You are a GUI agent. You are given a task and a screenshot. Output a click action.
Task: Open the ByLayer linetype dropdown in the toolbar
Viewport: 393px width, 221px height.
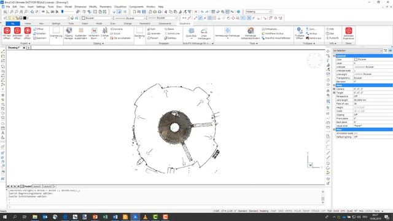tap(130, 18)
